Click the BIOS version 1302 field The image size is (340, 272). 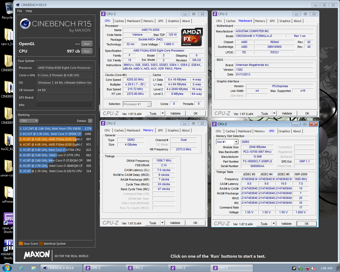274,70
